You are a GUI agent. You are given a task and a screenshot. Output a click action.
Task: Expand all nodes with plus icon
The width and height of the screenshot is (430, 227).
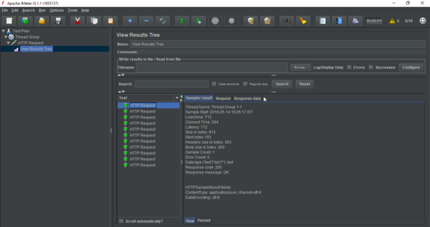coord(130,21)
